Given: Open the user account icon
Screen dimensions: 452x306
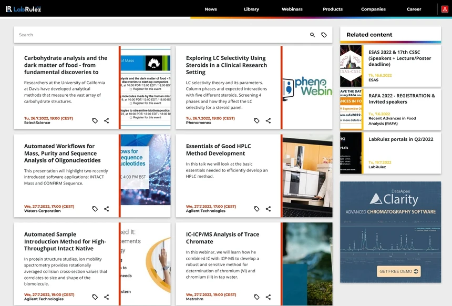Looking at the screenshot, I should pyautogui.click(x=445, y=9).
